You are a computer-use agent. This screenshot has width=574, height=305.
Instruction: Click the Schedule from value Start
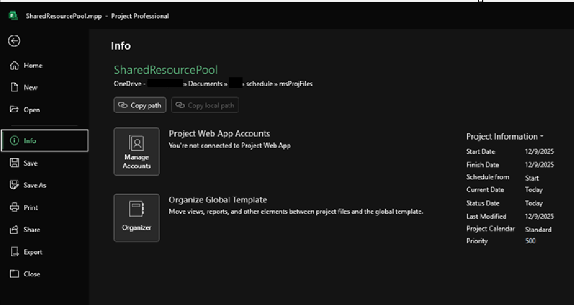[x=532, y=178]
